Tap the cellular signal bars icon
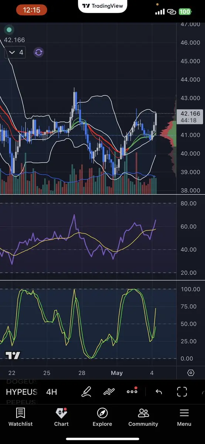This screenshot has height=444, width=205. [x=160, y=12]
